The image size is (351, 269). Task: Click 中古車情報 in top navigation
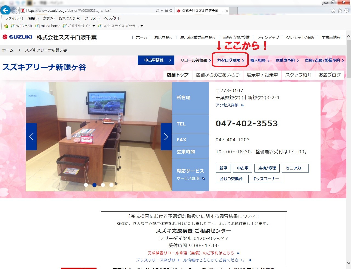pos(331,37)
